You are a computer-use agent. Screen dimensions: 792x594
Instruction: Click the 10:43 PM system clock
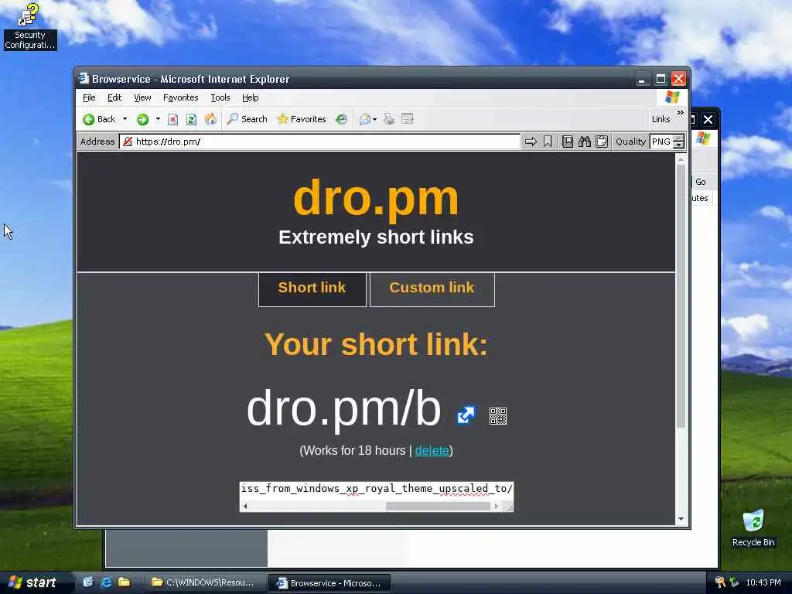(x=763, y=582)
